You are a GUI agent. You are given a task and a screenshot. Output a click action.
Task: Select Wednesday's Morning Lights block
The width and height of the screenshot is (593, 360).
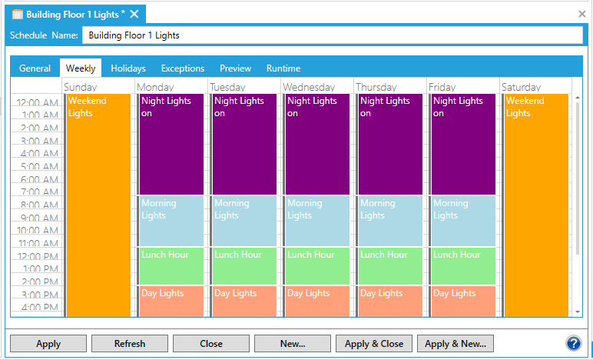[317, 221]
